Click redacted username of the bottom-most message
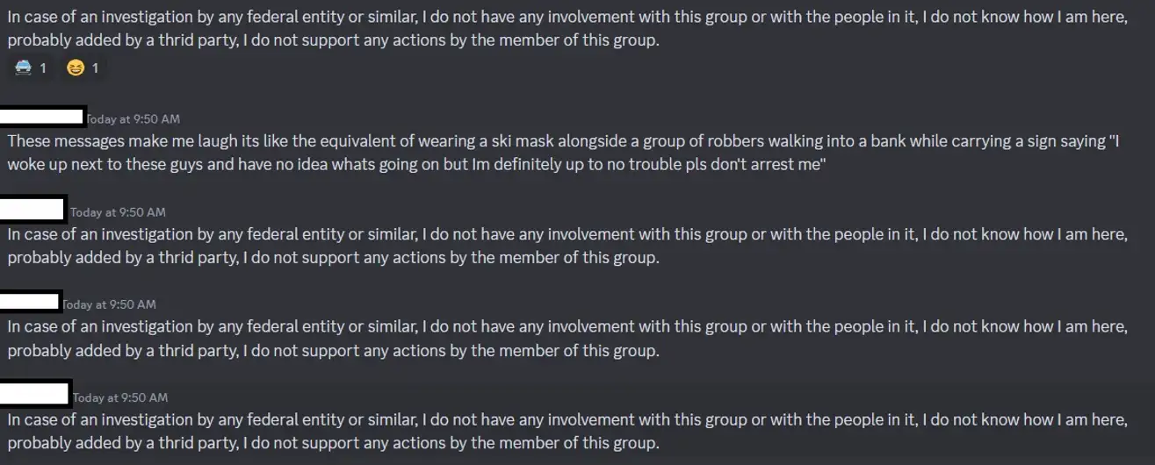Image resolution: width=1155 pixels, height=465 pixels. [35, 393]
